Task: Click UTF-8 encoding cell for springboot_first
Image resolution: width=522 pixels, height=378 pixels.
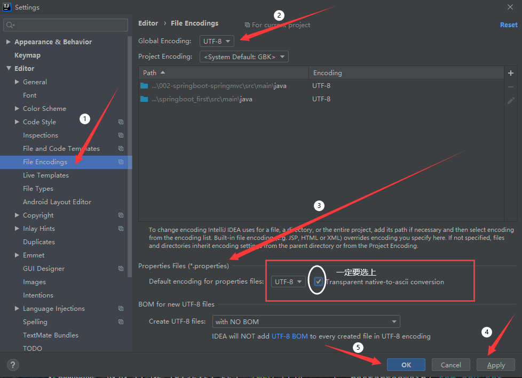Action: point(321,99)
